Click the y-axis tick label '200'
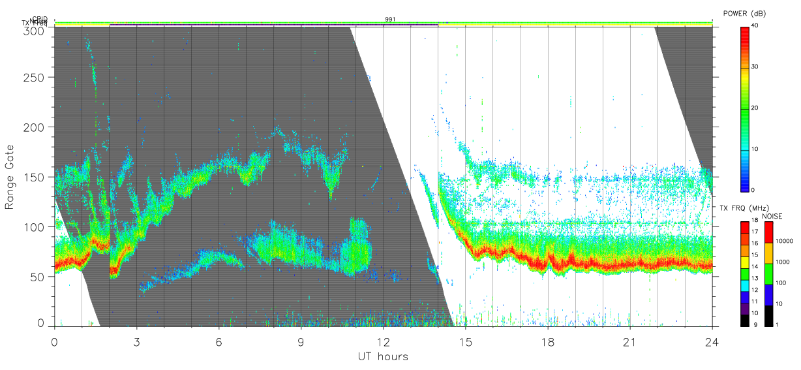801x370 pixels. [x=35, y=127]
